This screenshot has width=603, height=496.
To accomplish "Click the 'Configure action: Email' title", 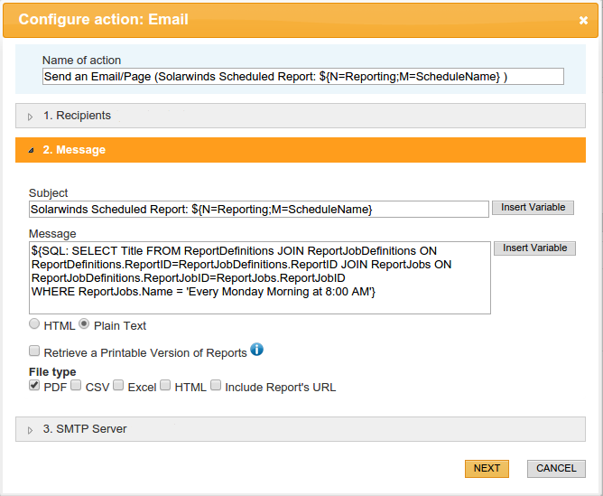I will point(104,19).
